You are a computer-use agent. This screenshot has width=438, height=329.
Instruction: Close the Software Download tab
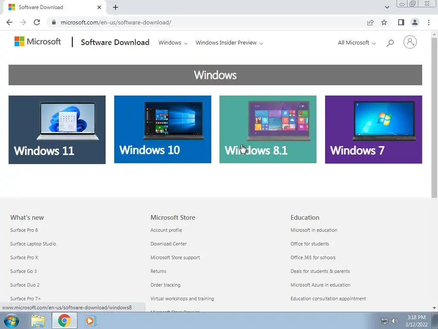pyautogui.click(x=99, y=7)
